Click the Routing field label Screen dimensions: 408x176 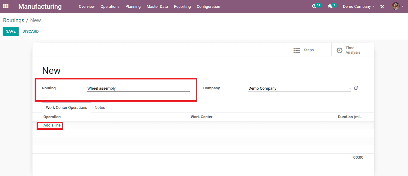(x=49, y=88)
